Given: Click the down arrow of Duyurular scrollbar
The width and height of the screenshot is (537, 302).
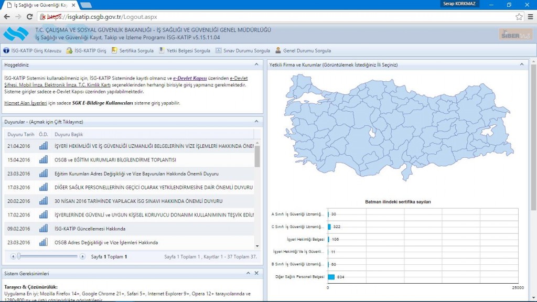Looking at the screenshot, I should pos(257,246).
